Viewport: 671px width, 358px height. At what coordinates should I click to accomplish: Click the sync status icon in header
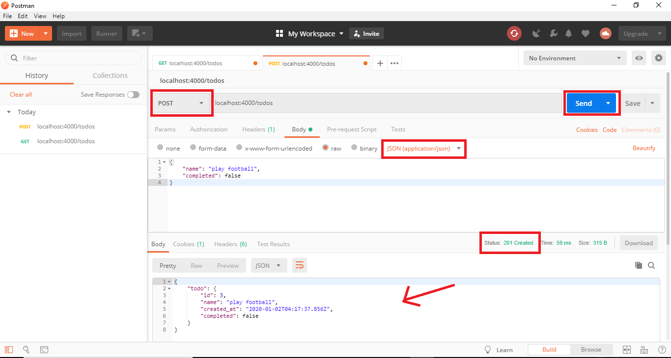[x=514, y=33]
